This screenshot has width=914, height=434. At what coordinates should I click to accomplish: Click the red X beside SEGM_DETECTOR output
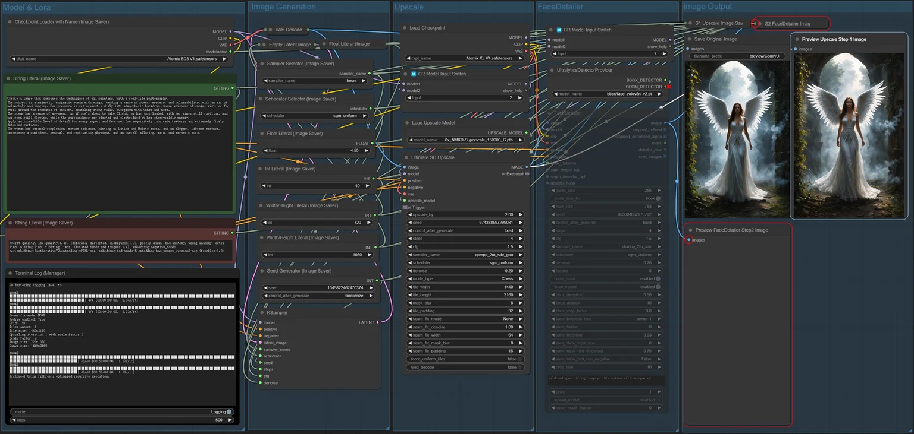669,87
